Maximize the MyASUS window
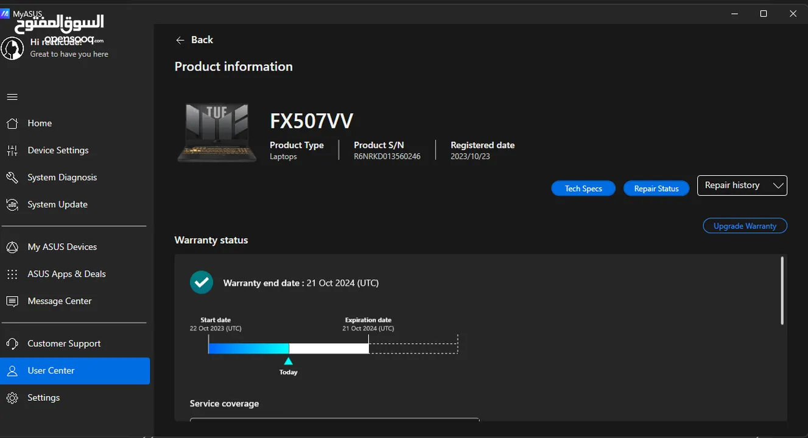This screenshot has height=438, width=808. coord(764,13)
